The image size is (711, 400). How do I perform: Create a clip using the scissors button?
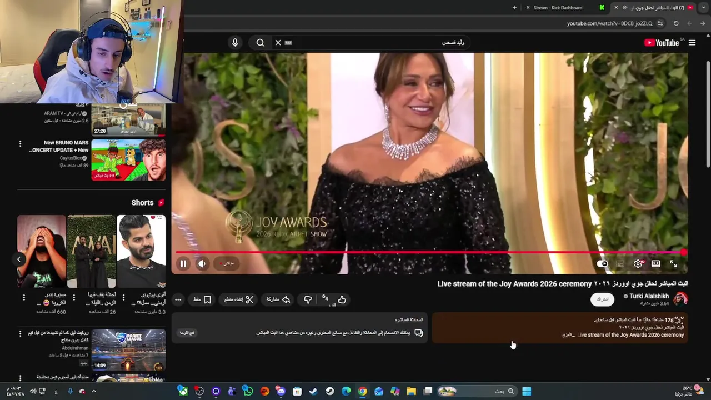tap(239, 299)
